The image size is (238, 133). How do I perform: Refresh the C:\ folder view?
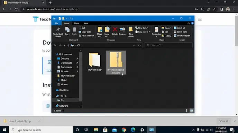(x=139, y=45)
